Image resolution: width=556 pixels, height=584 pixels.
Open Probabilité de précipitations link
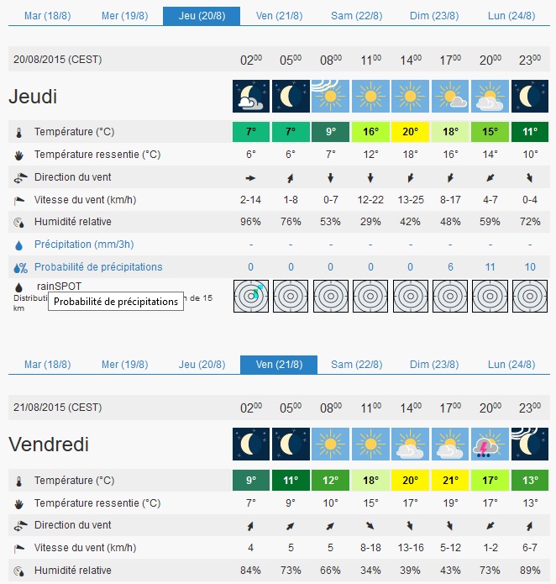(98, 267)
